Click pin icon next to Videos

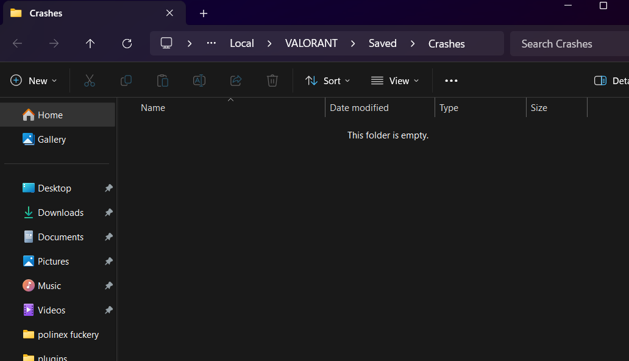[108, 310]
